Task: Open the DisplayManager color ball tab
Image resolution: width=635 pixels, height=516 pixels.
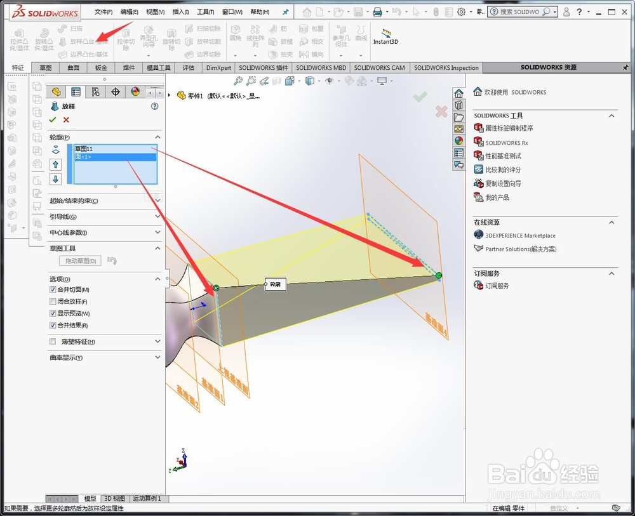Action: click(135, 92)
